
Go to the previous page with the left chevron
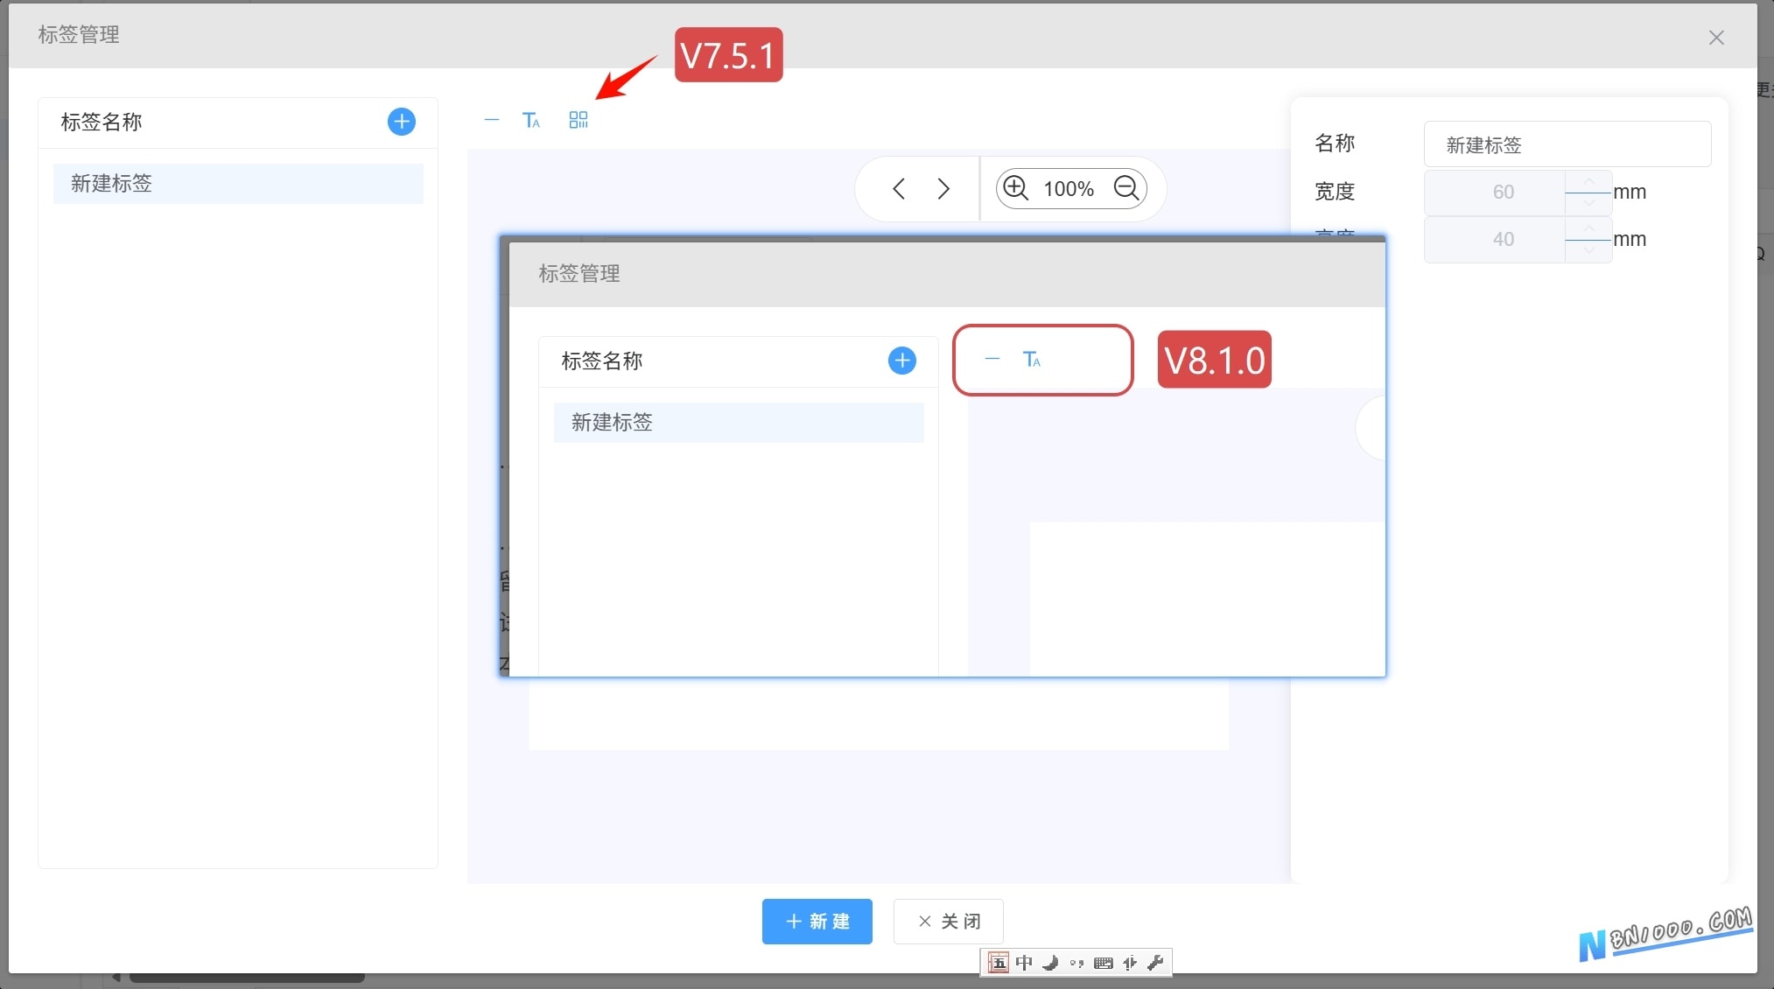click(x=898, y=189)
